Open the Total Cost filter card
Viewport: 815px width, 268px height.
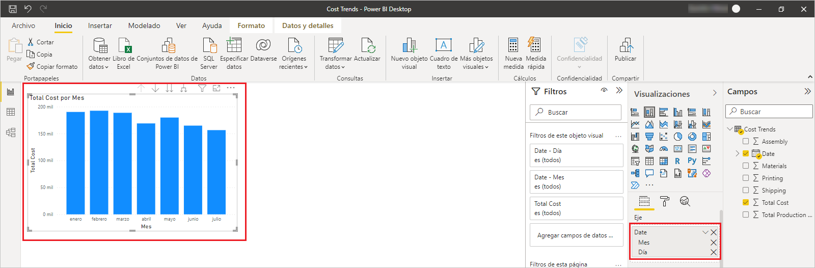coord(577,208)
